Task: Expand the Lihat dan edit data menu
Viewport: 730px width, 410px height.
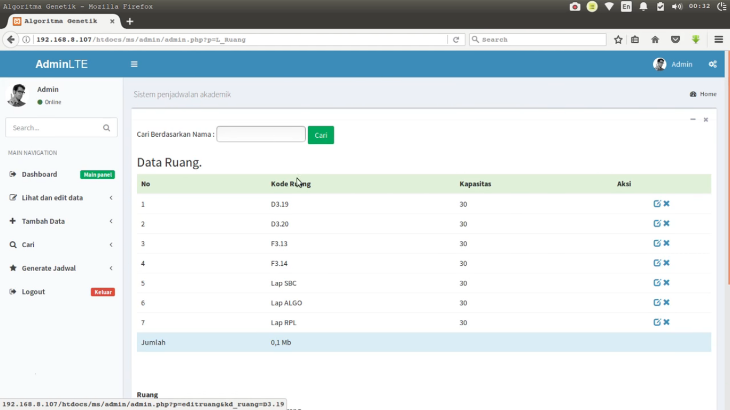Action: coord(52,198)
